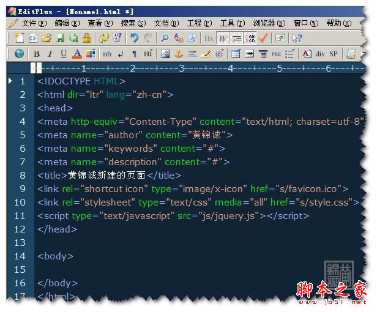Screen dimensions: 377x312
Task: Insert anchor tag with anchor icon
Action: [179, 54]
